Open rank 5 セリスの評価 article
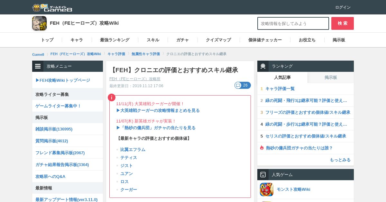This screenshot has height=202, width=386. [306, 136]
